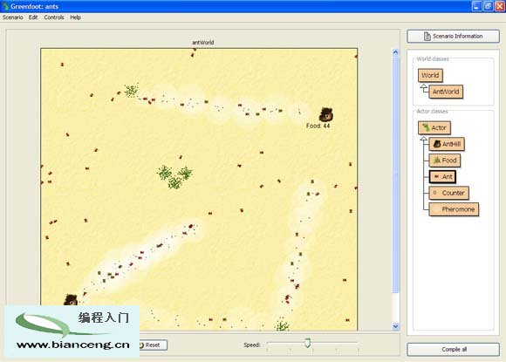The height and width of the screenshot is (362, 506).
Task: Click the Compile all button
Action: pyautogui.click(x=453, y=349)
